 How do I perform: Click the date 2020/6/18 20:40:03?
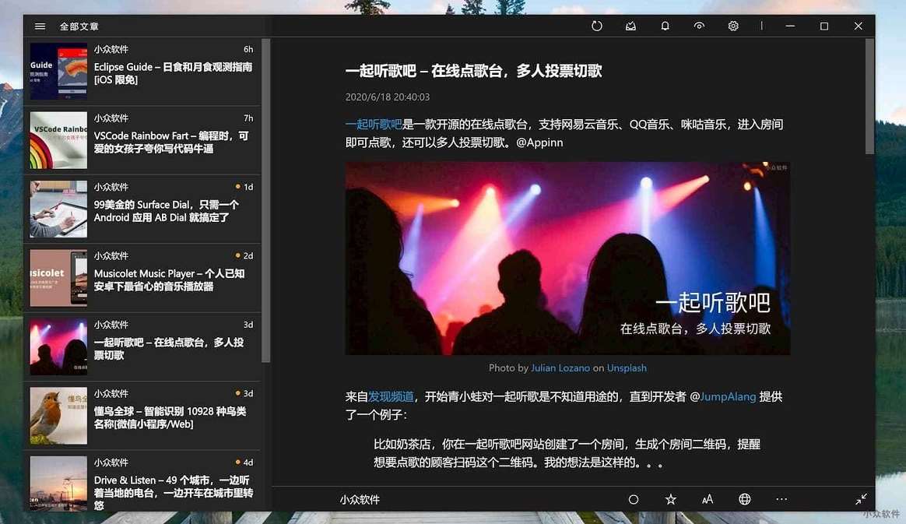[x=388, y=97]
